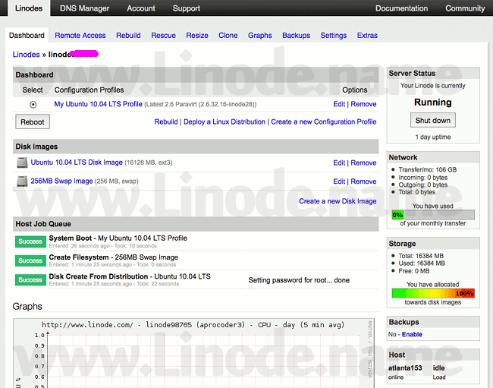The image size is (493, 388).
Task: Click Create a new Configuration Profile
Action: pyautogui.click(x=324, y=121)
